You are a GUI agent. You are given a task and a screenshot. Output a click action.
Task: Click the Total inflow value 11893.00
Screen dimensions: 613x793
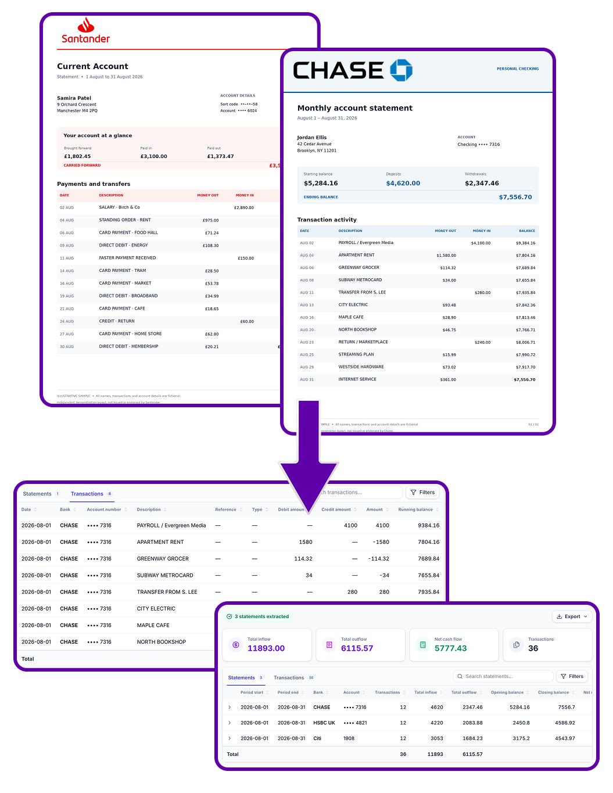[266, 648]
